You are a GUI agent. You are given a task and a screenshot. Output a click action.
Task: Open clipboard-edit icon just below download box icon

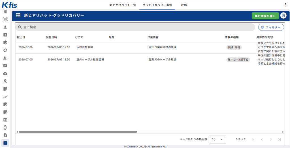point(5,42)
